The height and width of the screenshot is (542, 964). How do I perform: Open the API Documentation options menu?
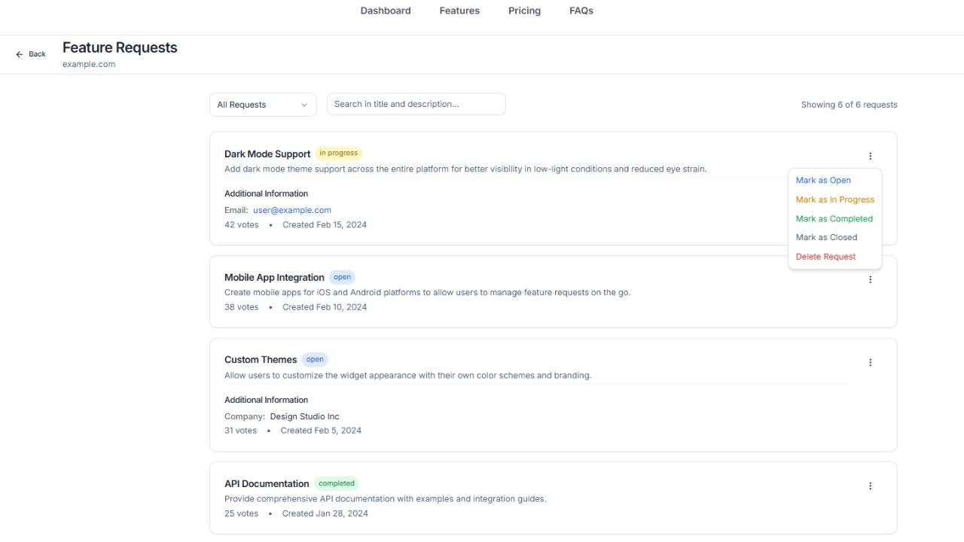pos(870,486)
